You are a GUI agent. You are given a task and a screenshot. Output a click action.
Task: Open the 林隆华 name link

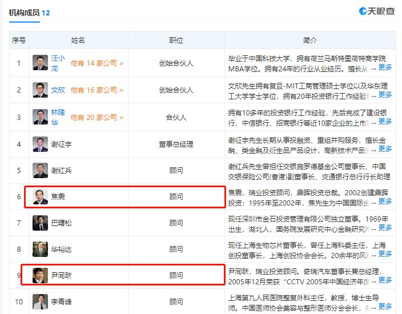[58, 117]
